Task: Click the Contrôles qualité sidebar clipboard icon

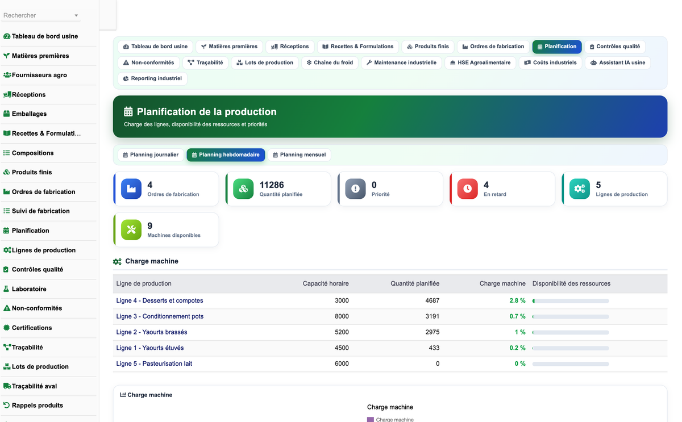Action: [6, 269]
